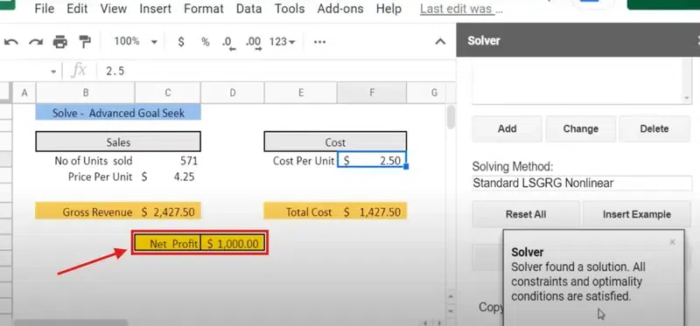Select column F header
The image size is (700, 326).
(372, 93)
